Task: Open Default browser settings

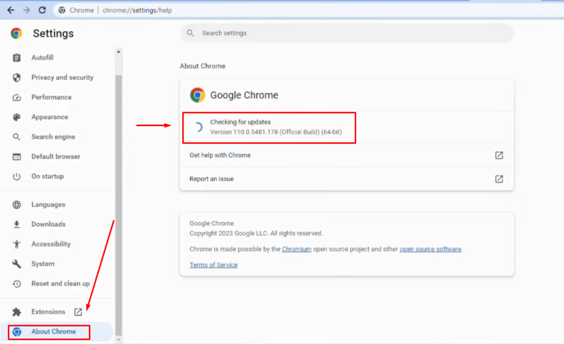Action: tap(56, 156)
